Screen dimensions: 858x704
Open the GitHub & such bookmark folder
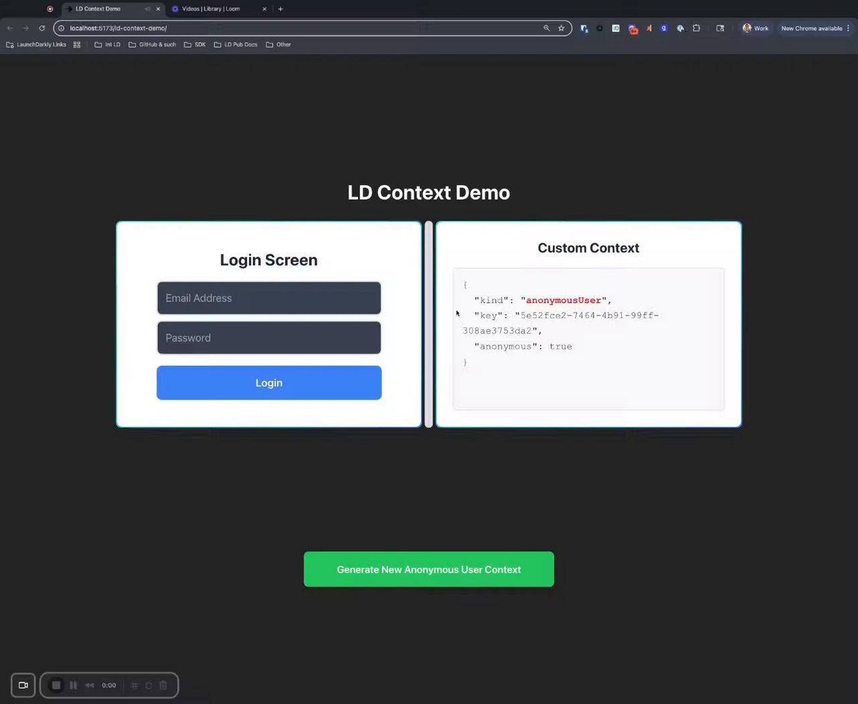[x=152, y=45]
